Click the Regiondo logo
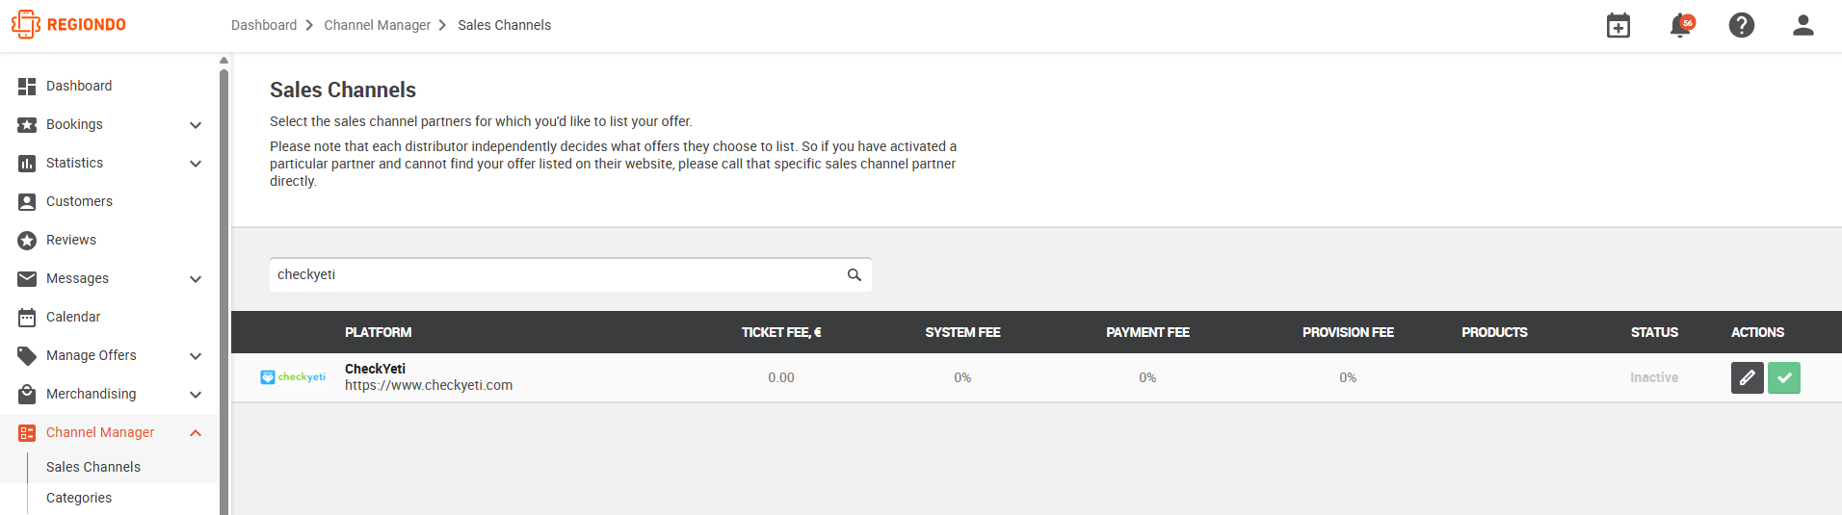This screenshot has height=515, width=1842. pos(68,25)
